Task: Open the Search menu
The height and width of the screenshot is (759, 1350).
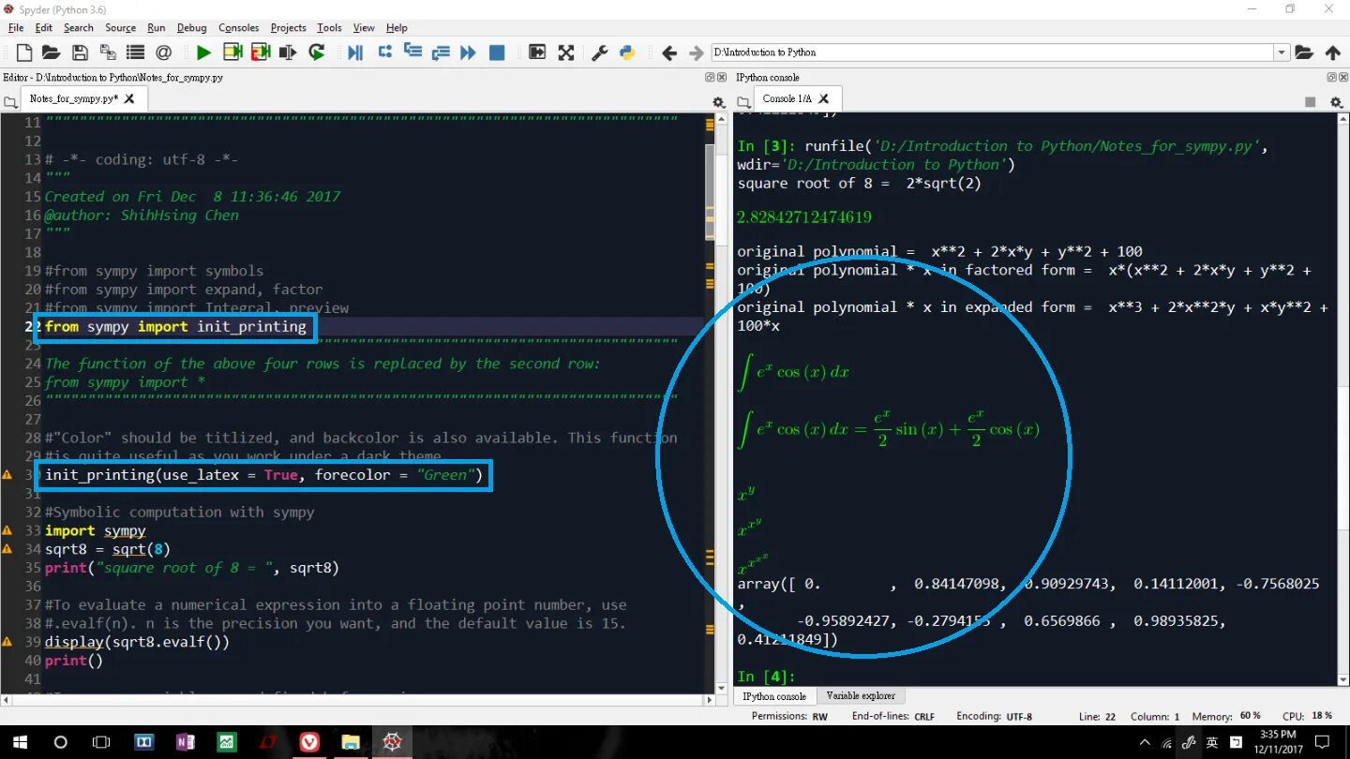Action: point(79,28)
